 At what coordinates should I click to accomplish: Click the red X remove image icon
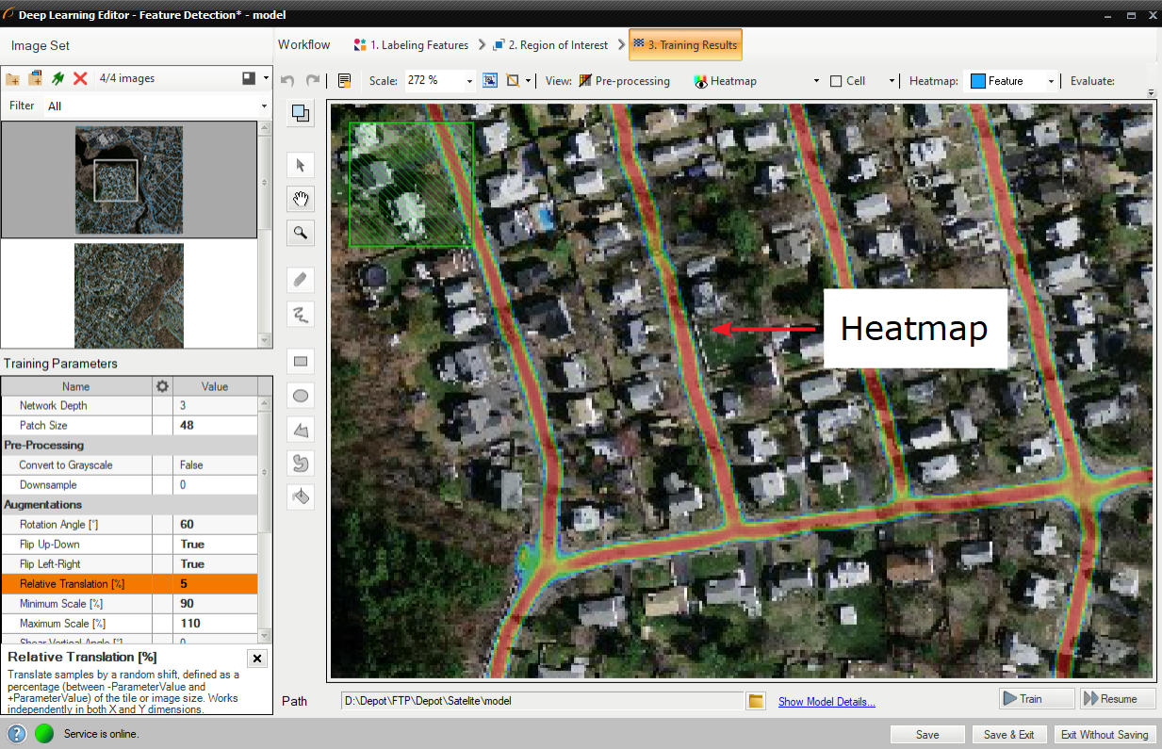pos(80,79)
